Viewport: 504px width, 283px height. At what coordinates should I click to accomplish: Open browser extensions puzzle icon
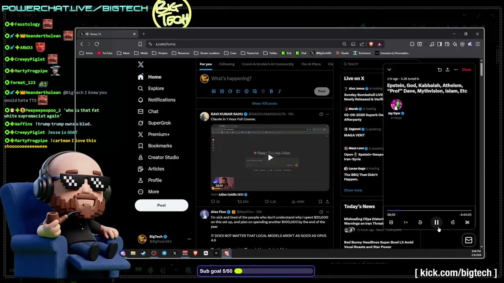tap(412, 44)
